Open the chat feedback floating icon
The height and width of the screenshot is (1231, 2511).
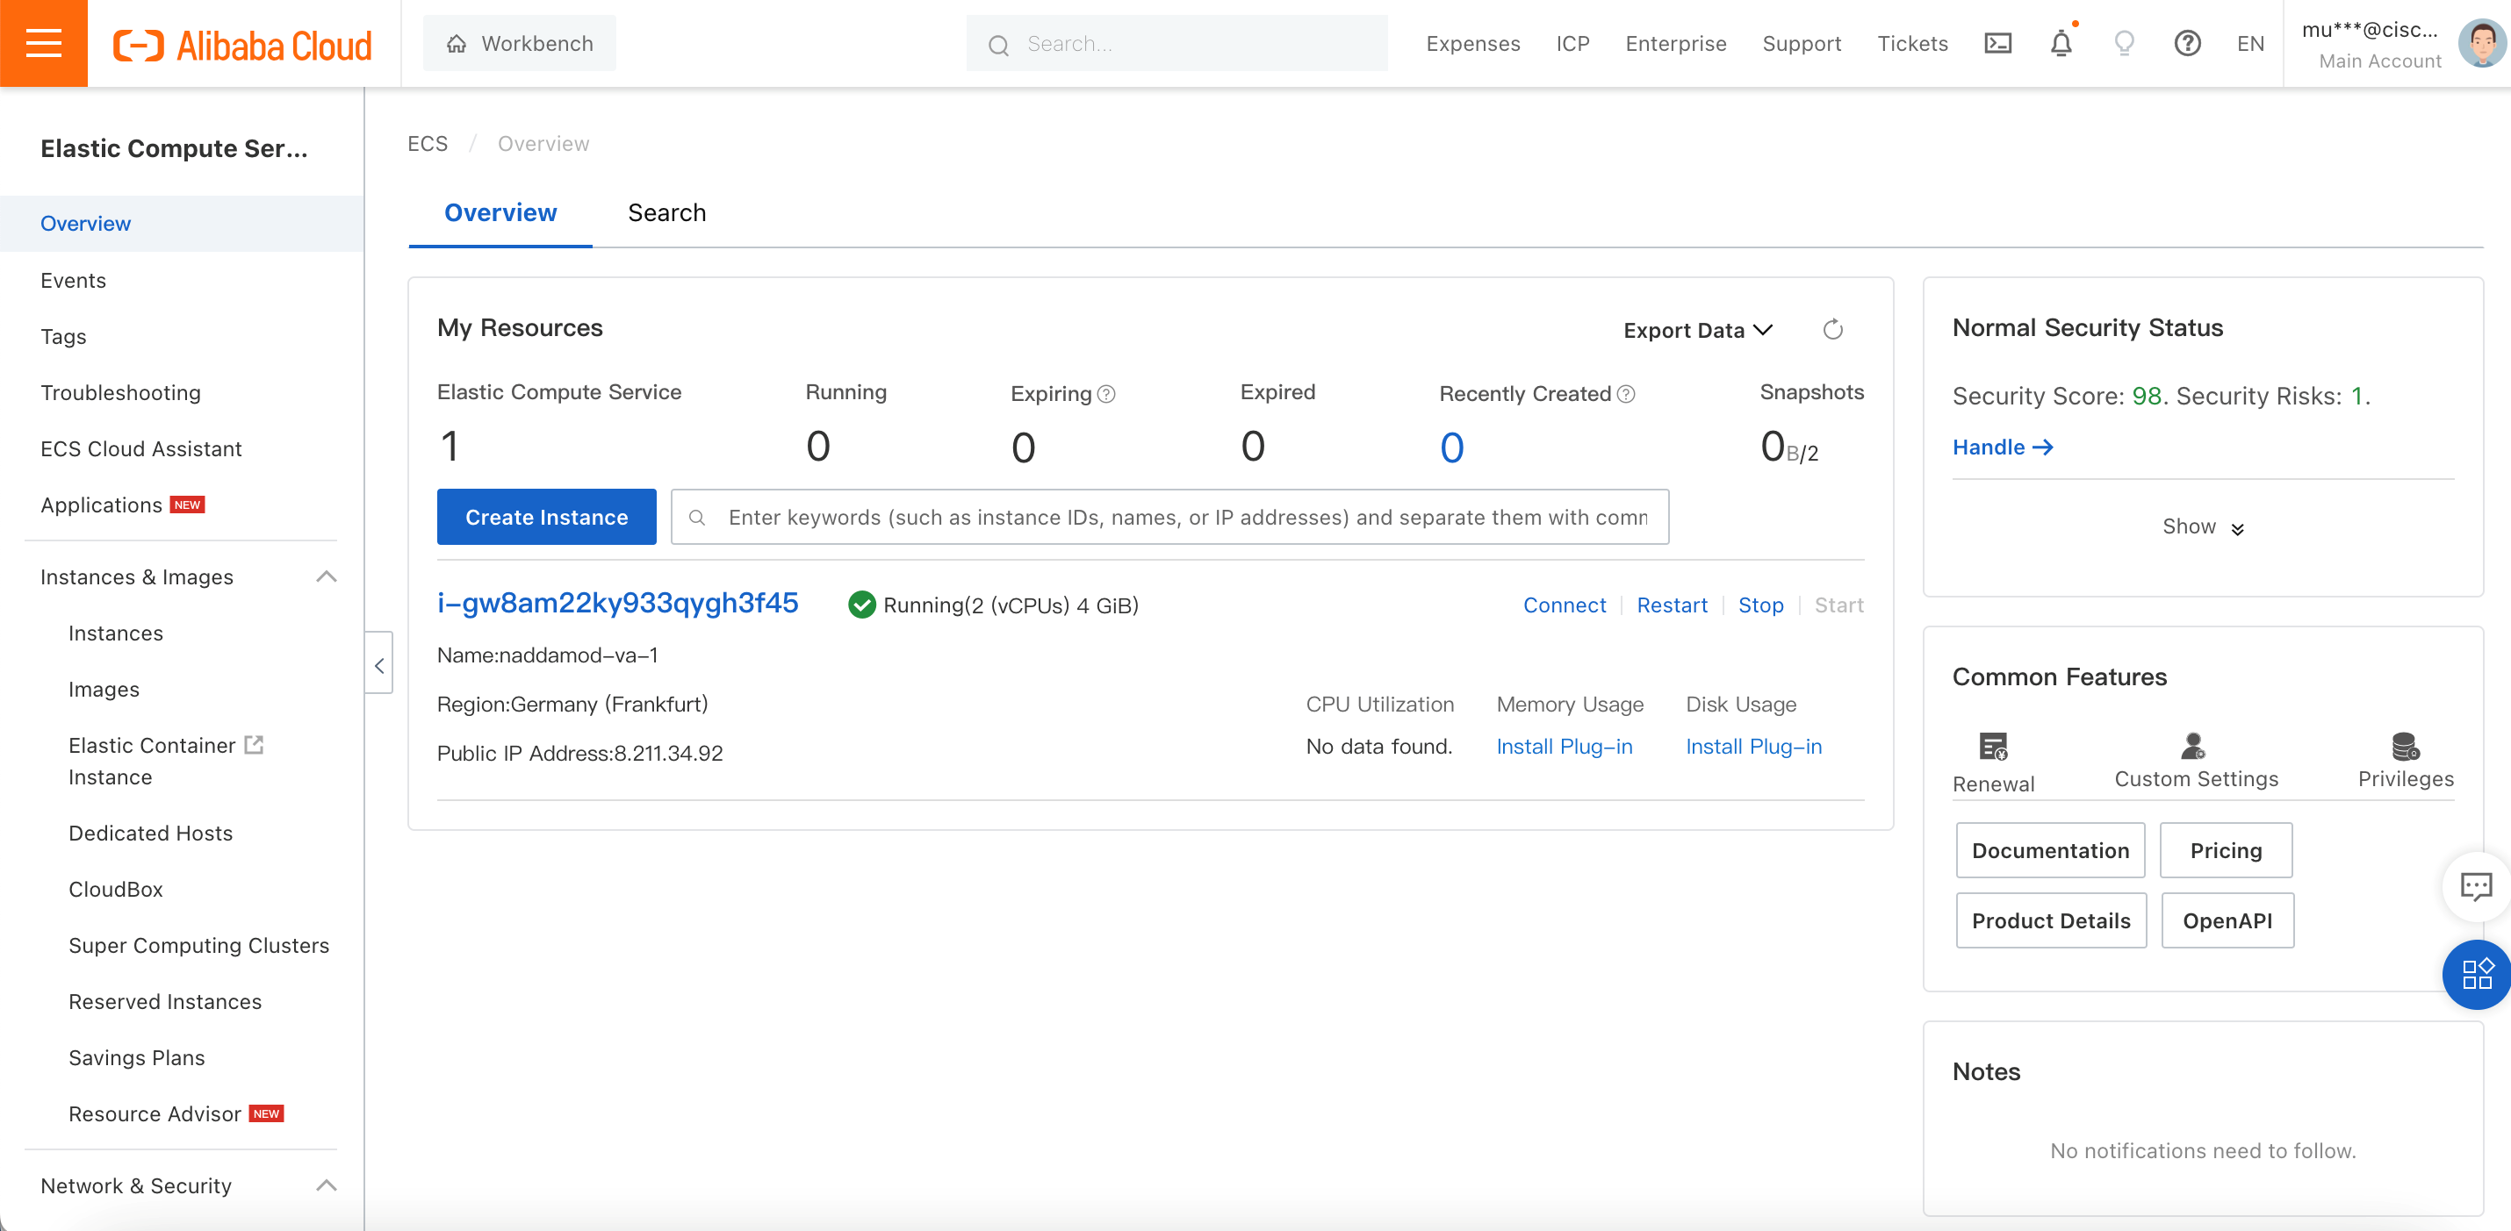coord(2476,886)
